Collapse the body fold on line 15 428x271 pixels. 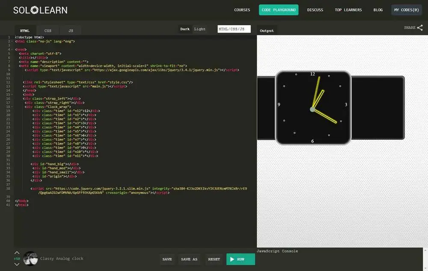click(12, 94)
